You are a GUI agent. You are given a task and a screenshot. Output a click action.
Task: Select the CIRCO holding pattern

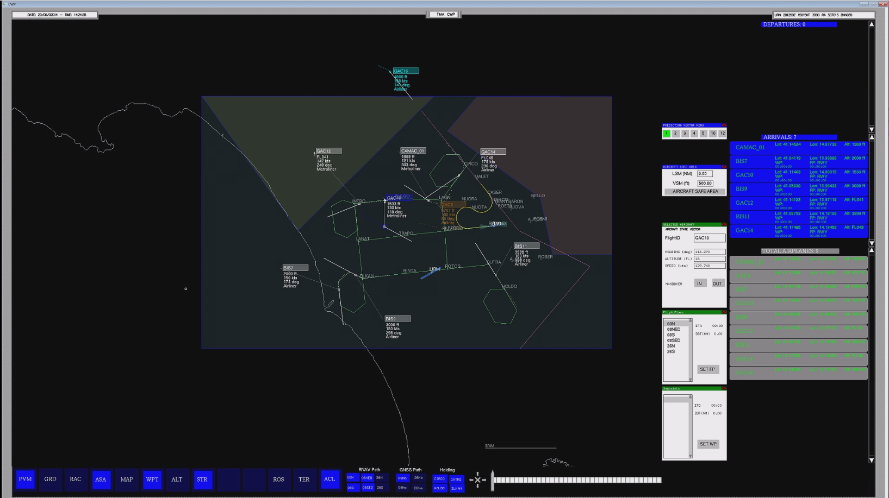[x=439, y=479]
